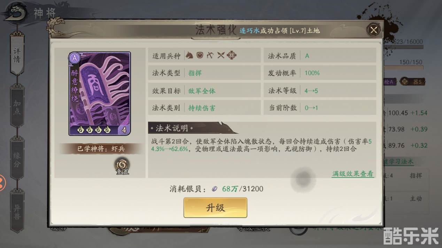The image size is (442, 248).
Task: Click the 重置 swirl icon
Action: click(x=122, y=164)
